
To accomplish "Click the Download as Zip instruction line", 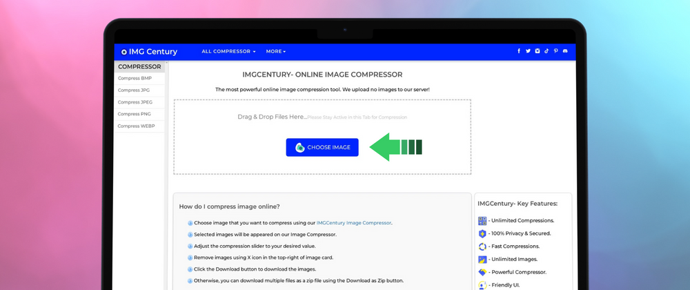I will click(x=299, y=280).
